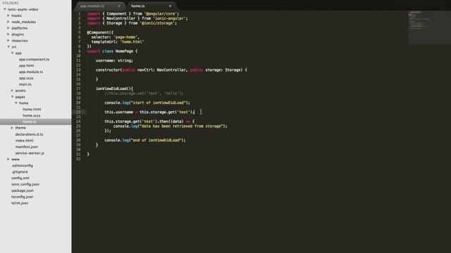Open declarations.d.ts file
Screen dimensions: 451x253
coord(29,134)
